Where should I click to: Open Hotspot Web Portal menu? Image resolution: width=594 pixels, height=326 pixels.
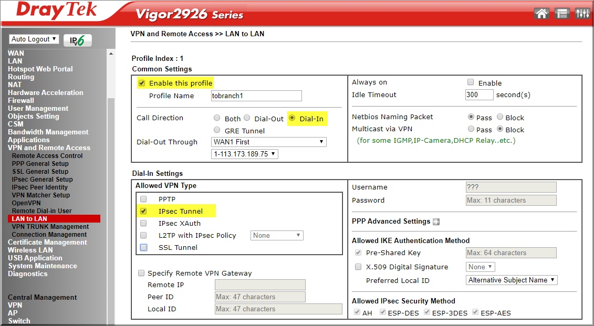(x=40, y=69)
